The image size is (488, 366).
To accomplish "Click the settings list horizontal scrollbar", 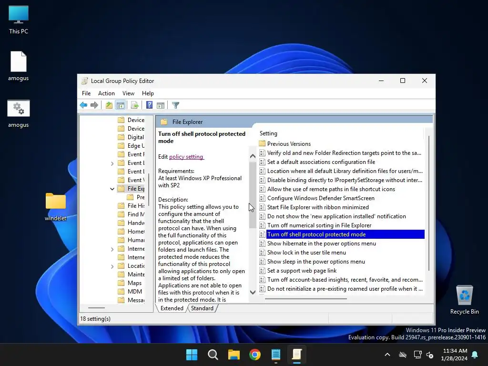I will click(x=306, y=299).
